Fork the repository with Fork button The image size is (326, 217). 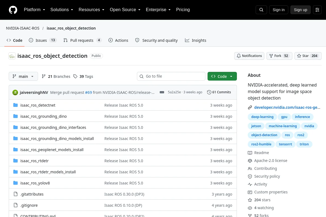(x=279, y=56)
